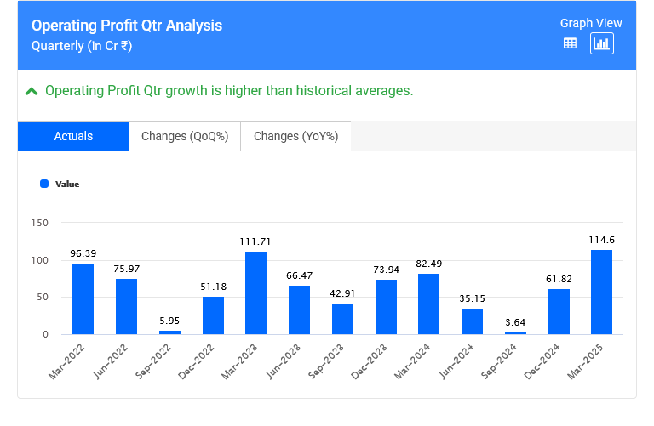This screenshot has width=654, height=426.
Task: Select the Mar-2024 bar at 82.49
Action: [428, 304]
